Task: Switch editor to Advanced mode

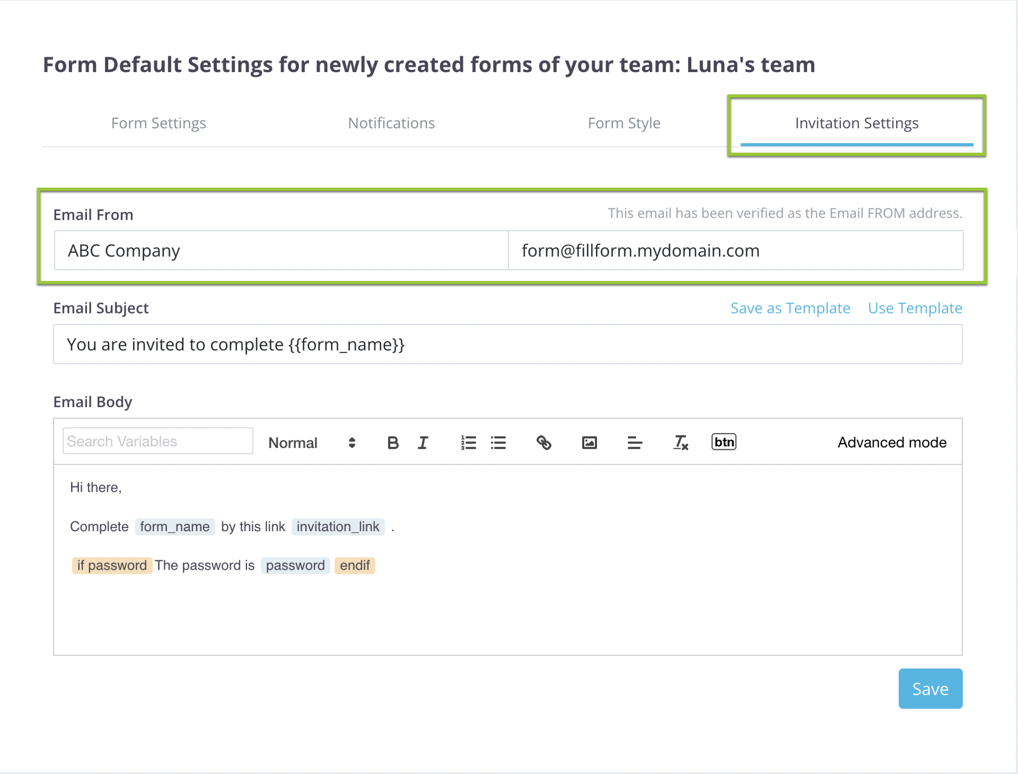Action: (892, 442)
